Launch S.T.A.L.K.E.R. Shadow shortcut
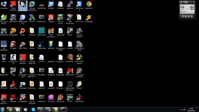 pos(80,59)
